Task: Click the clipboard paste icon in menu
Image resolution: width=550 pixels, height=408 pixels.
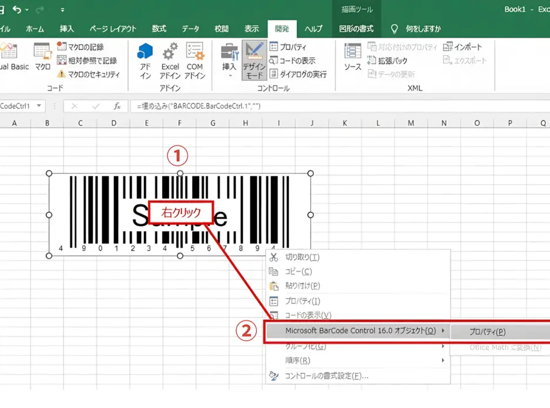Action: (x=274, y=286)
